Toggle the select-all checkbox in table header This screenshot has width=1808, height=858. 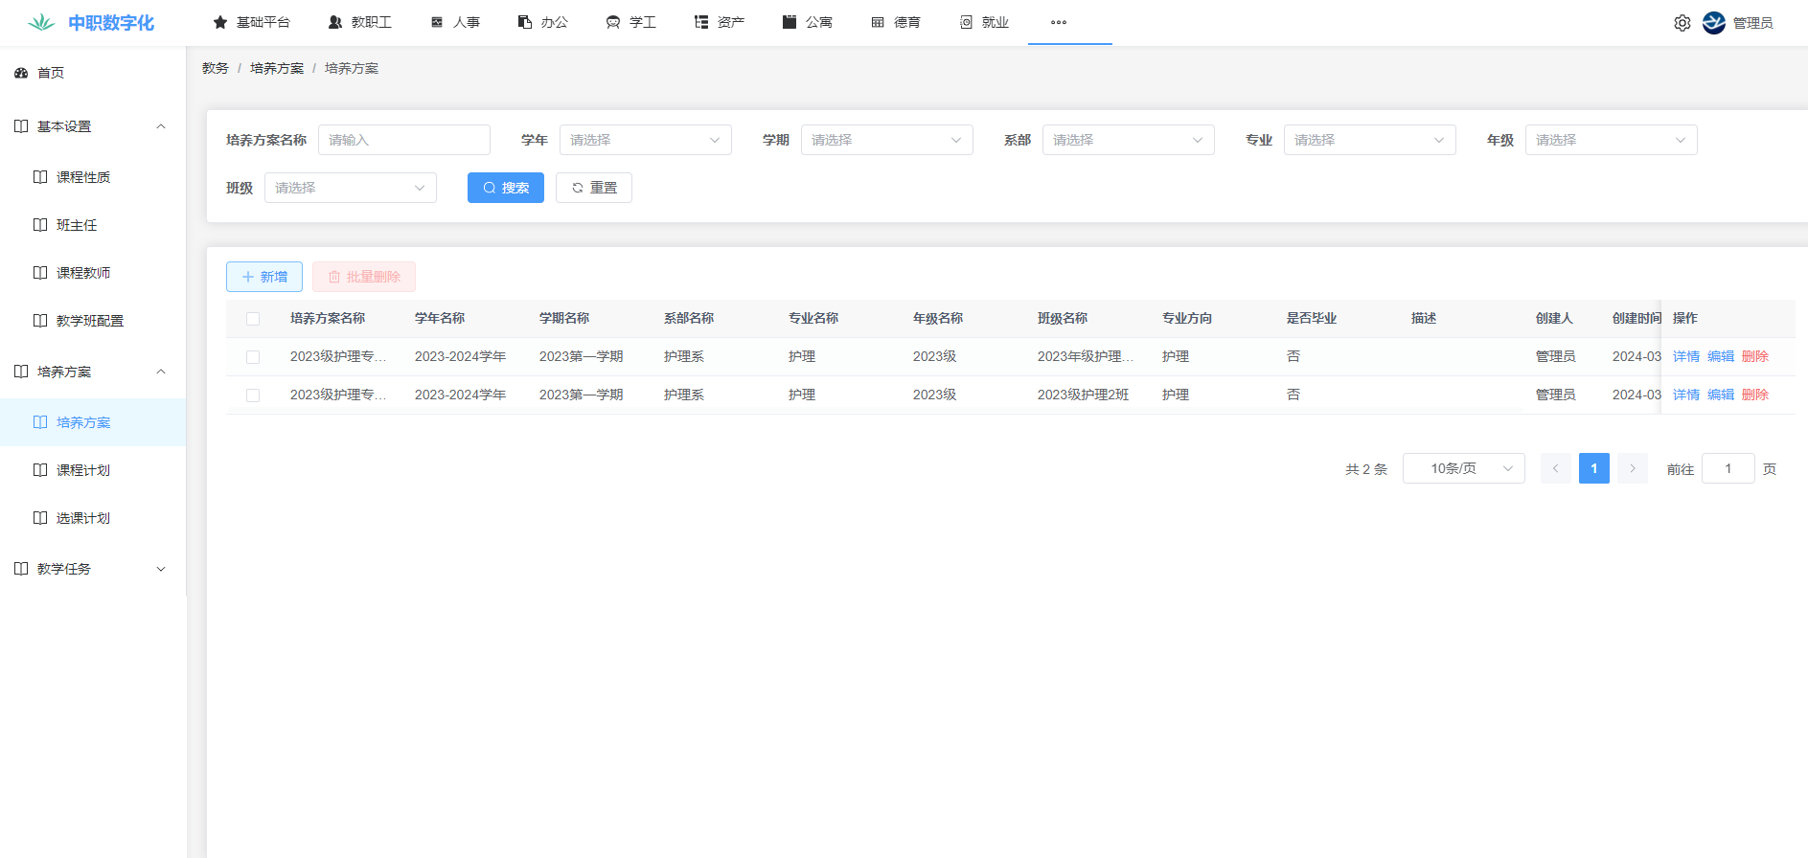[253, 319]
